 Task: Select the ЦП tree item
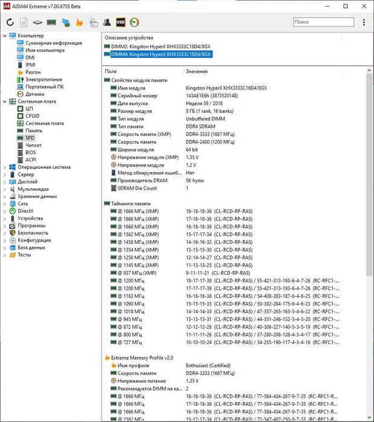click(29, 109)
